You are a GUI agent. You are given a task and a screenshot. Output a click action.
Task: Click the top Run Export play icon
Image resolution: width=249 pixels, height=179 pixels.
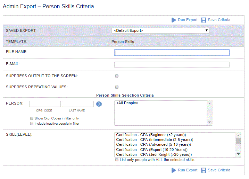point(174,20)
